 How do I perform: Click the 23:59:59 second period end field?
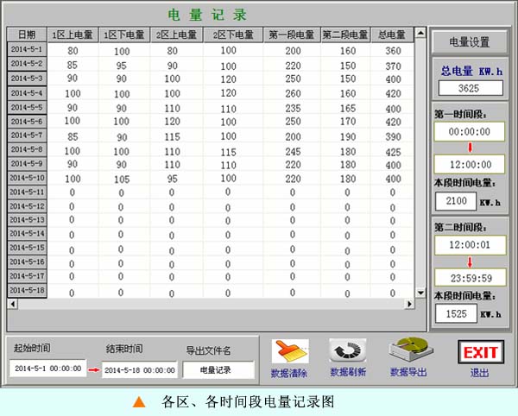click(x=469, y=278)
